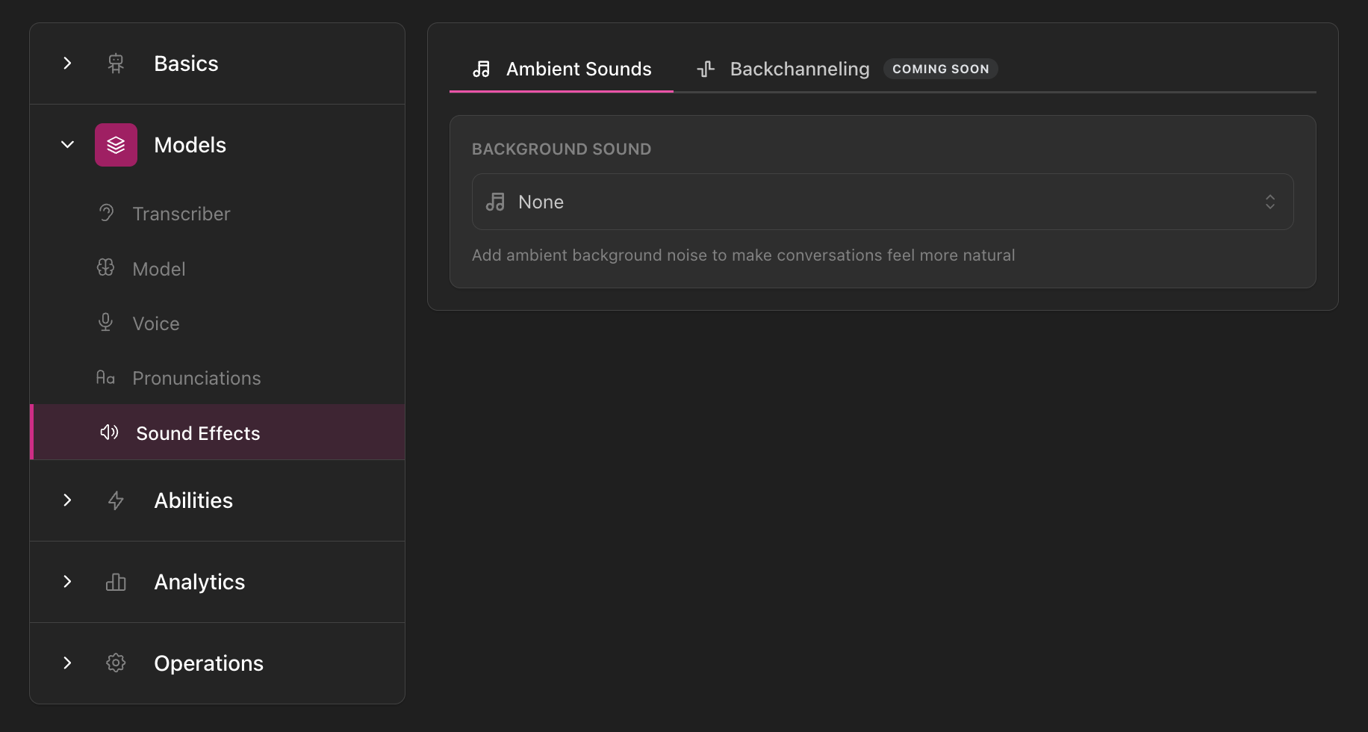Click the brain icon next to Model
This screenshot has width=1368, height=732.
105,267
